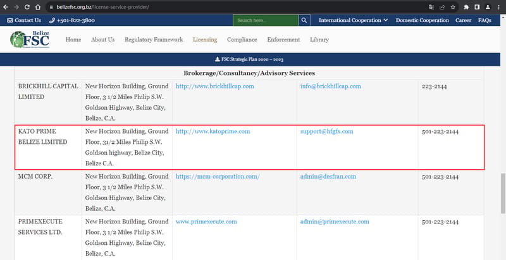Viewport: 506px width, 260px height.
Task: Click the browser forward arrow
Action: [x=16, y=7]
